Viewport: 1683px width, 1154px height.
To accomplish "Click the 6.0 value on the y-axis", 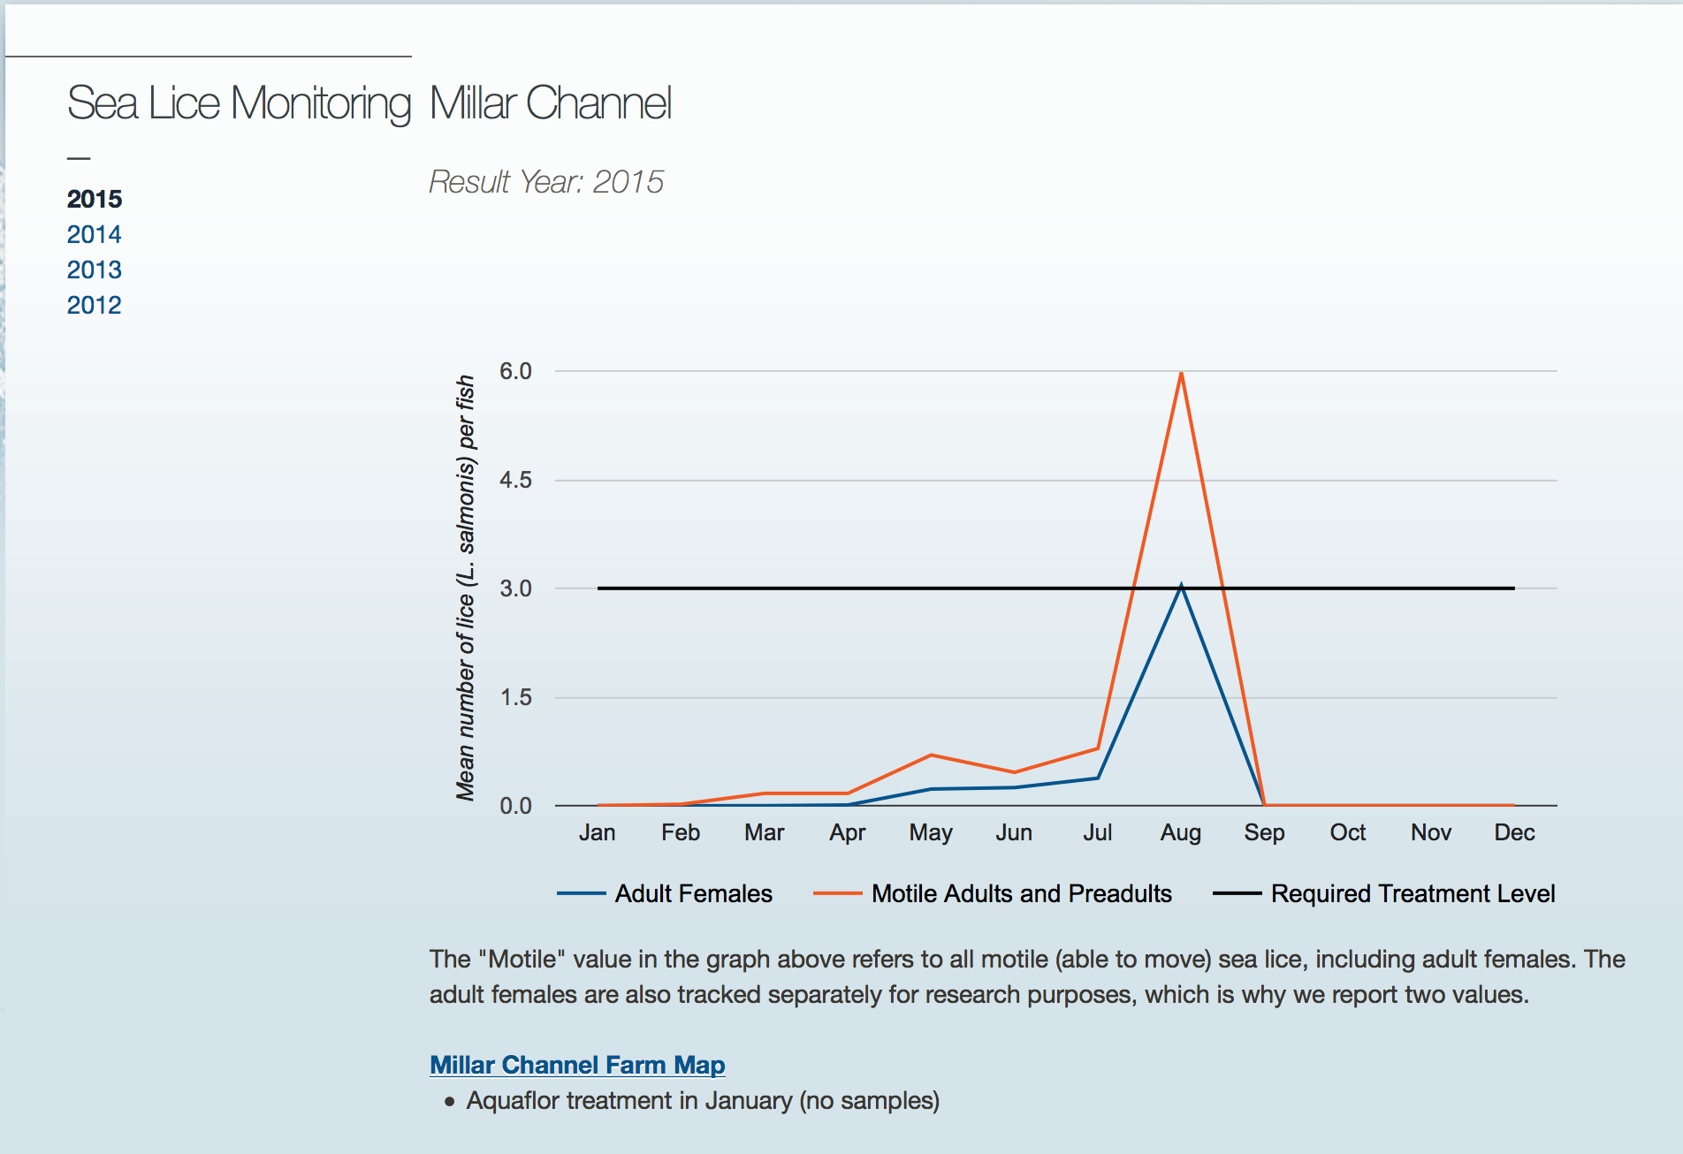I will 515,371.
